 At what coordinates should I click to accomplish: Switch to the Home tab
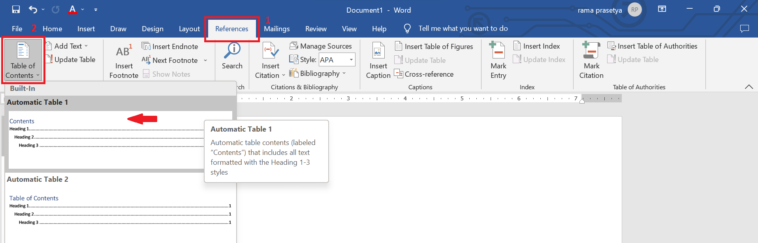pyautogui.click(x=52, y=29)
